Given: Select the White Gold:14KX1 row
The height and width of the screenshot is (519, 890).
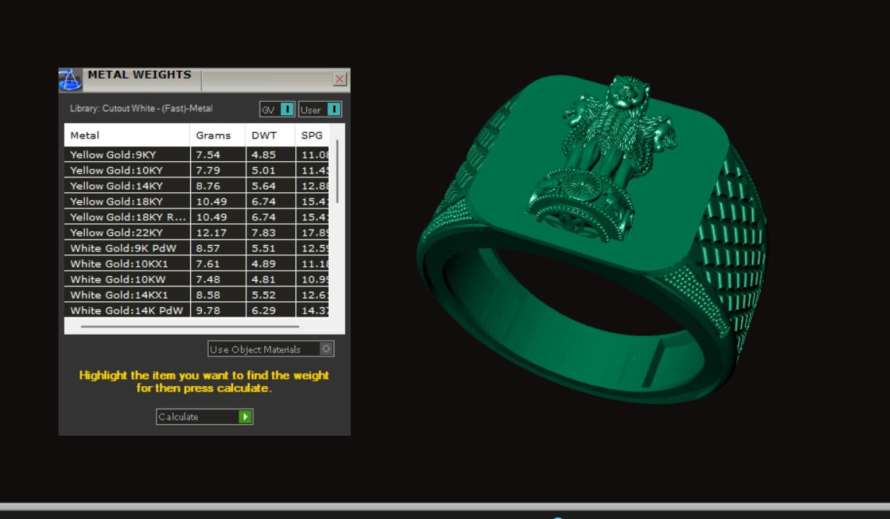Looking at the screenshot, I should [196, 295].
